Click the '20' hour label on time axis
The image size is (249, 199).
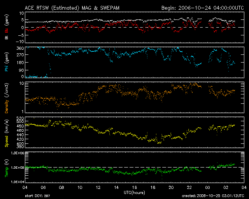tap(171, 188)
